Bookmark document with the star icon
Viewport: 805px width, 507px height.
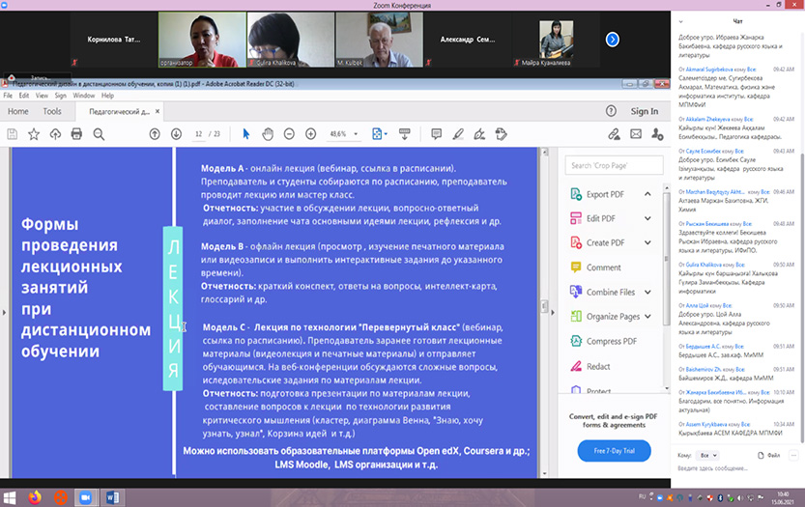point(33,134)
